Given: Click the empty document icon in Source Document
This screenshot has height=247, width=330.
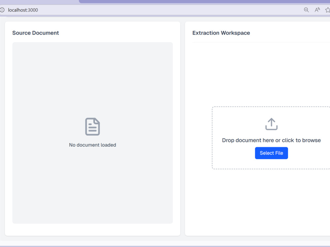Looking at the screenshot, I should 92,127.
